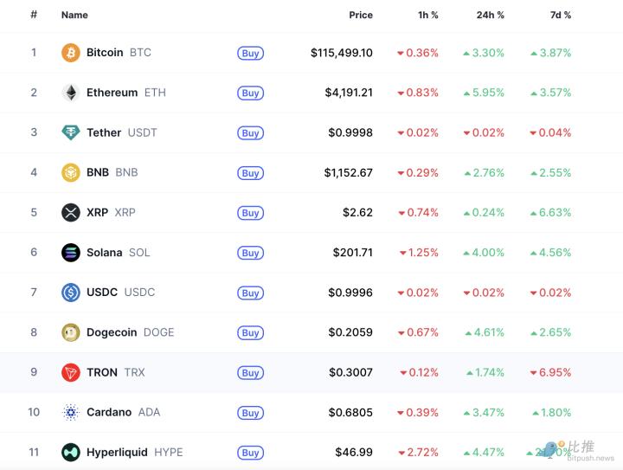The width and height of the screenshot is (623, 470).
Task: Sort by the Name column header
Action: 74,15
